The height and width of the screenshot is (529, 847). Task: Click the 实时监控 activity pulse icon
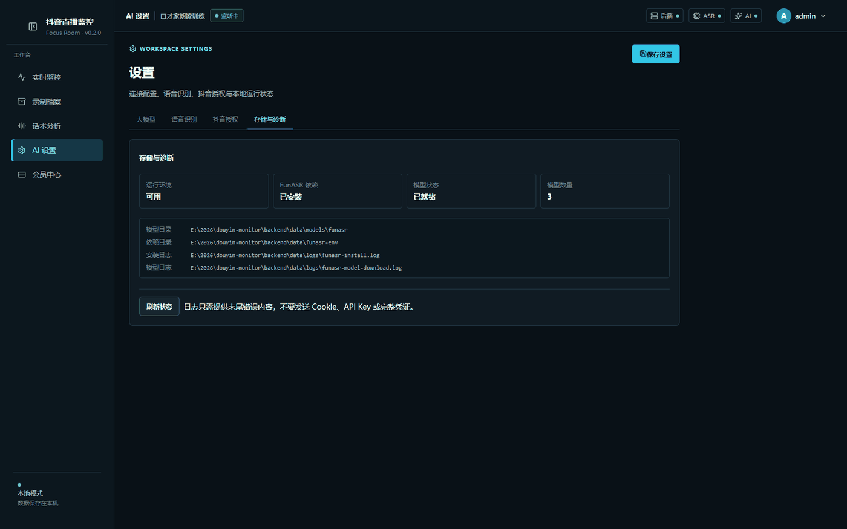[x=22, y=77]
